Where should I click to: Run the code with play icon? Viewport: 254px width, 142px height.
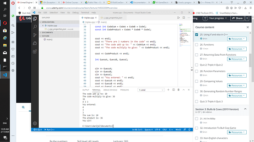(x=178, y=18)
